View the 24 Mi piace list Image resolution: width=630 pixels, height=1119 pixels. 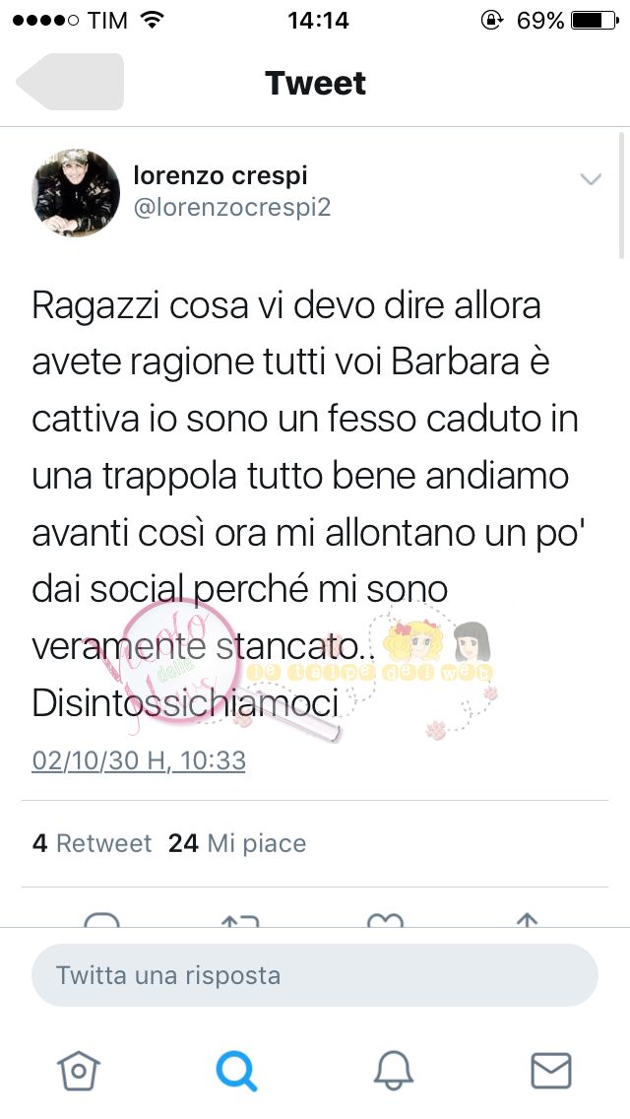click(237, 843)
